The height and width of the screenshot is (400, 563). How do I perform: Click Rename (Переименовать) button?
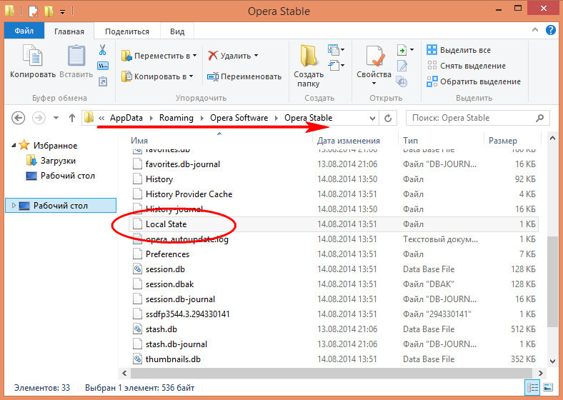(x=244, y=76)
